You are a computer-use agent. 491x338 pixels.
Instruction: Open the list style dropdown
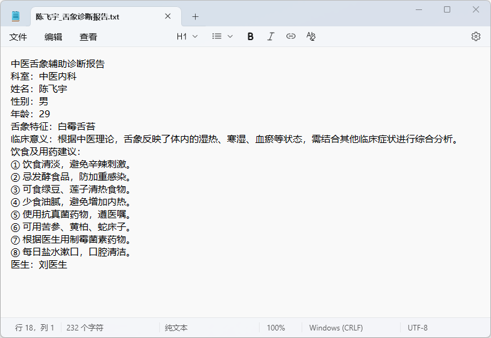222,36
